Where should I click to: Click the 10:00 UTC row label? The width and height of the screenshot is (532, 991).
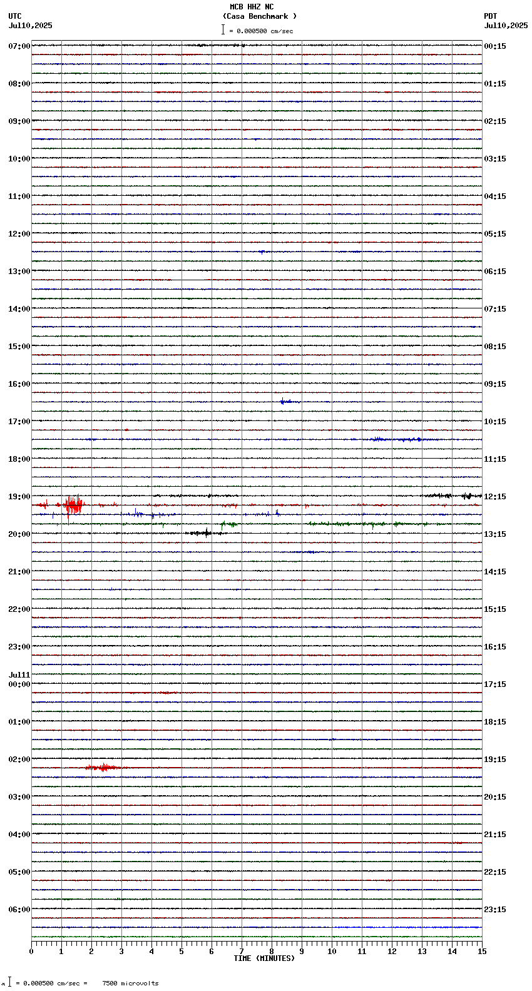point(19,159)
